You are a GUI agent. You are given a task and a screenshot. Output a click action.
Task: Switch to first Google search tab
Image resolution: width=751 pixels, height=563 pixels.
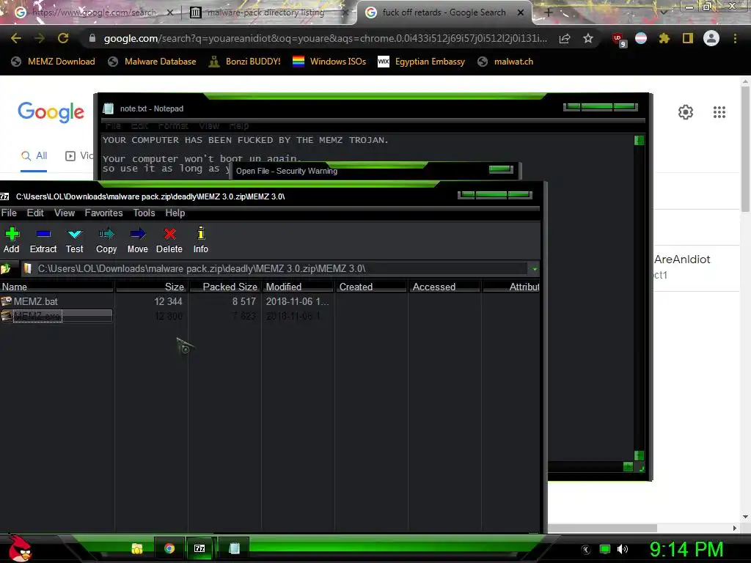93,12
